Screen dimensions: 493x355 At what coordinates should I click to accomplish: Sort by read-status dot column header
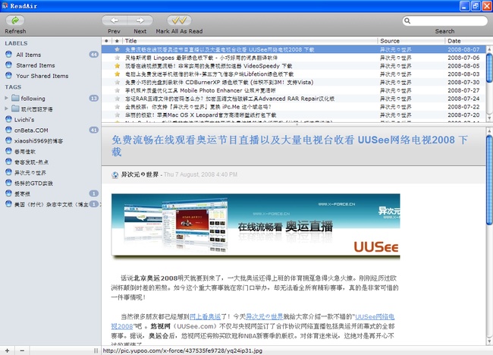pyautogui.click(x=107, y=41)
